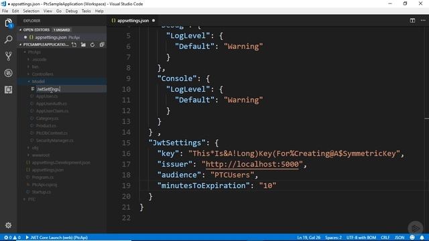The image size is (429, 241).
Task: Collapse the PTCSAMPLEAPPLICATIO... workspace section
Action: pos(20,45)
